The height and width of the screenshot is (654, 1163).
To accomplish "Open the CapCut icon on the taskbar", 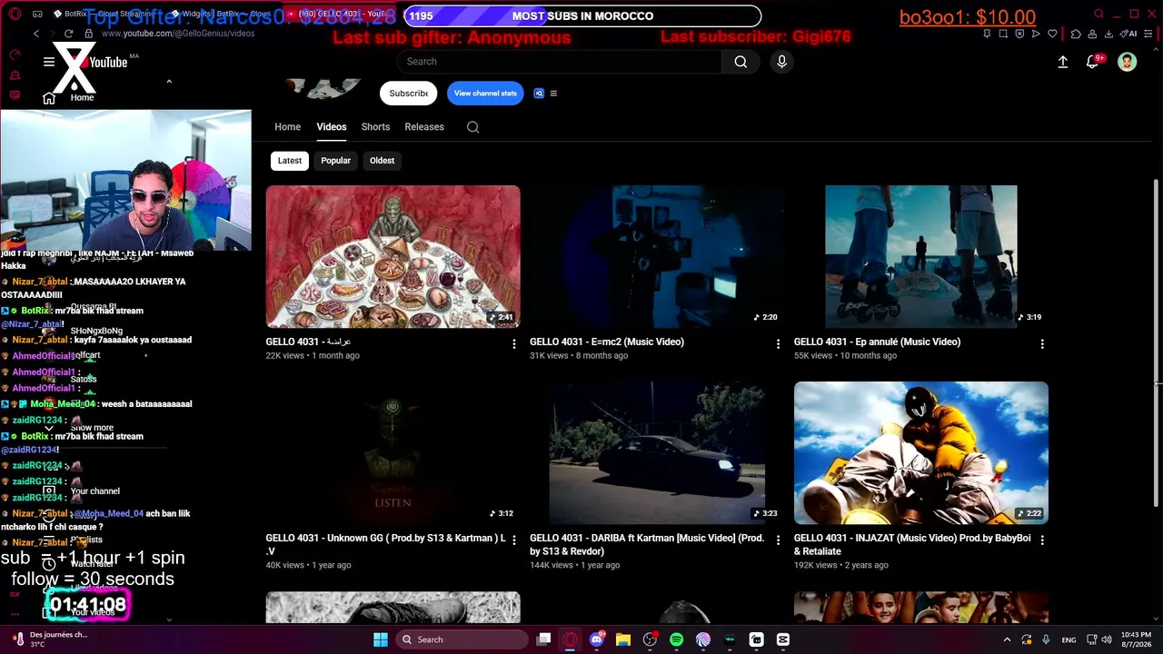I will pos(783,639).
